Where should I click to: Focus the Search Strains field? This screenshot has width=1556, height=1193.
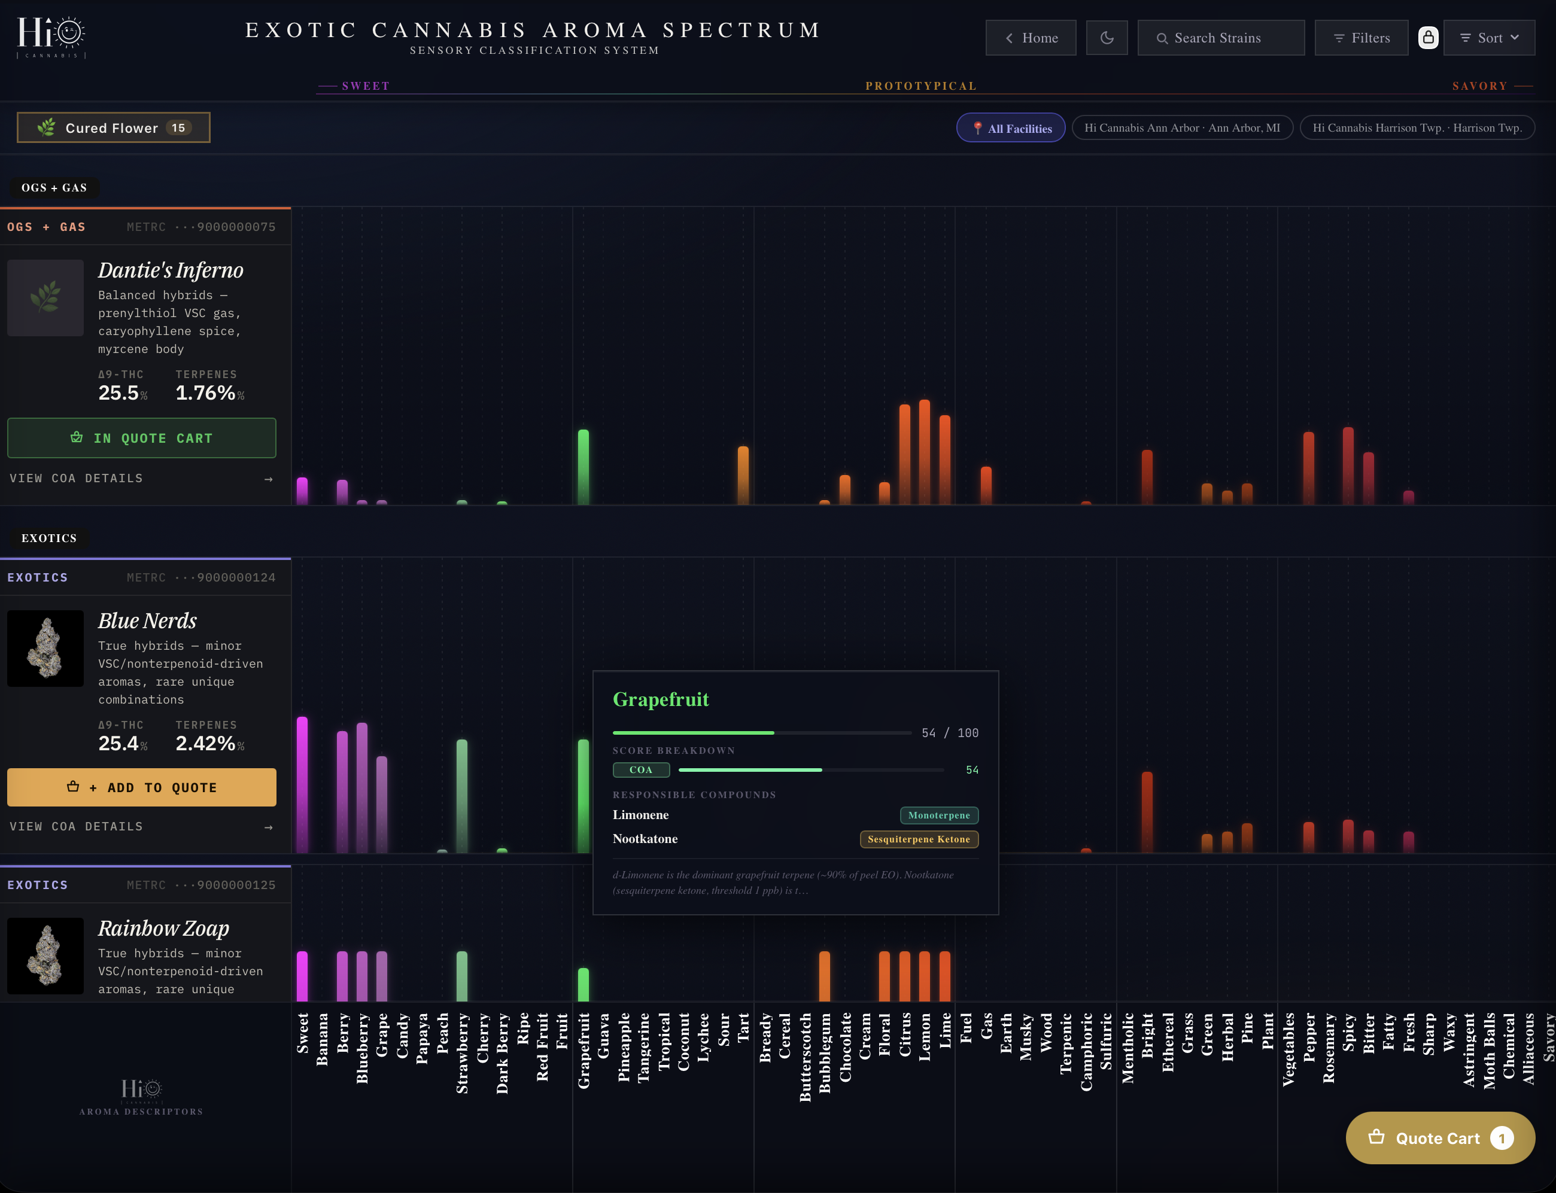click(1221, 38)
